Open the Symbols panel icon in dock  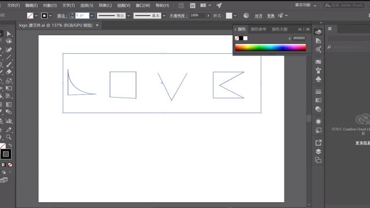(x=319, y=79)
